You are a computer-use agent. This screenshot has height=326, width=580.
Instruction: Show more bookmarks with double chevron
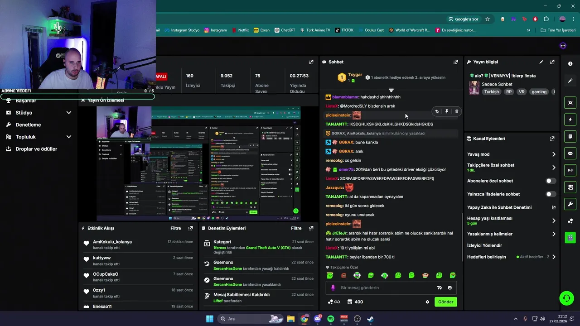[x=528, y=30]
